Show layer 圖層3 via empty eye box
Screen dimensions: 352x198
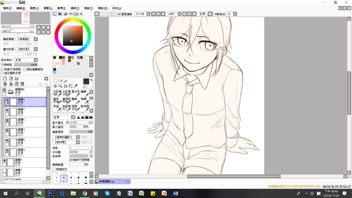[x=4, y=170]
